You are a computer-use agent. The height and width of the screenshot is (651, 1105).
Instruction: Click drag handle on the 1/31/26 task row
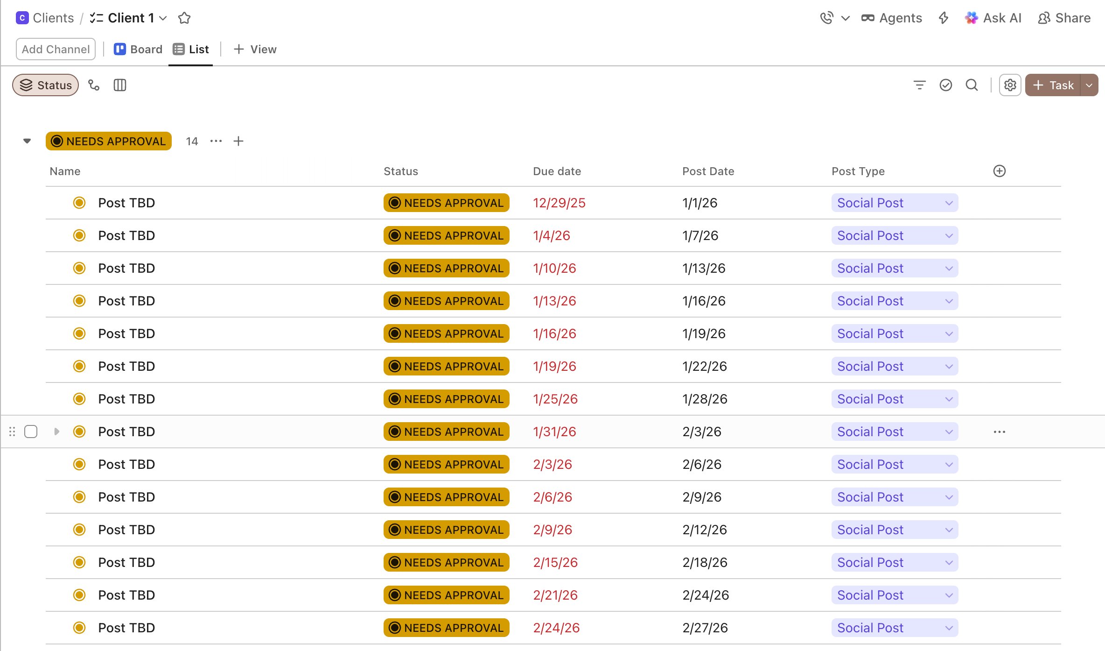12,432
